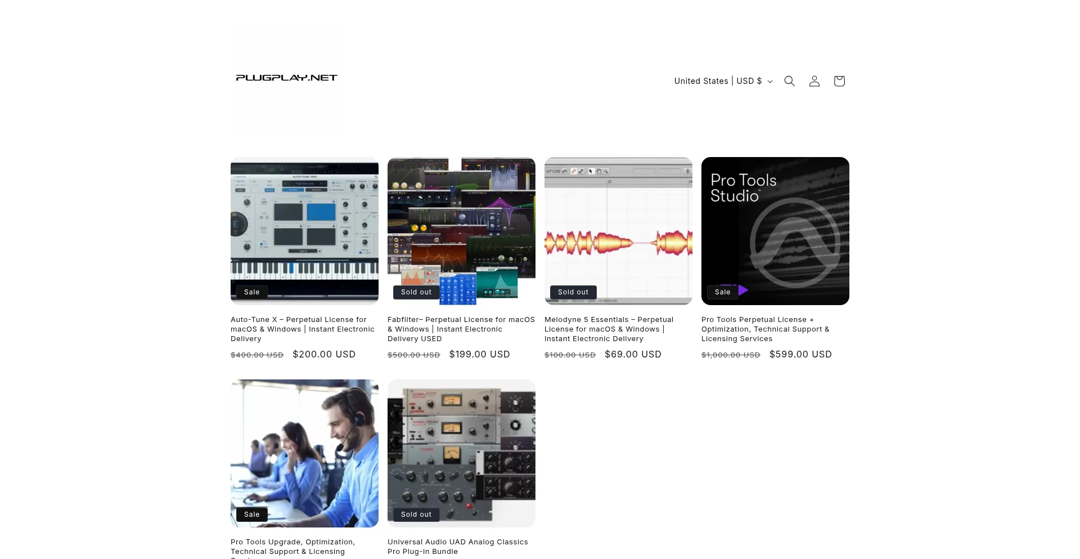Open the search icon in the header

790,81
